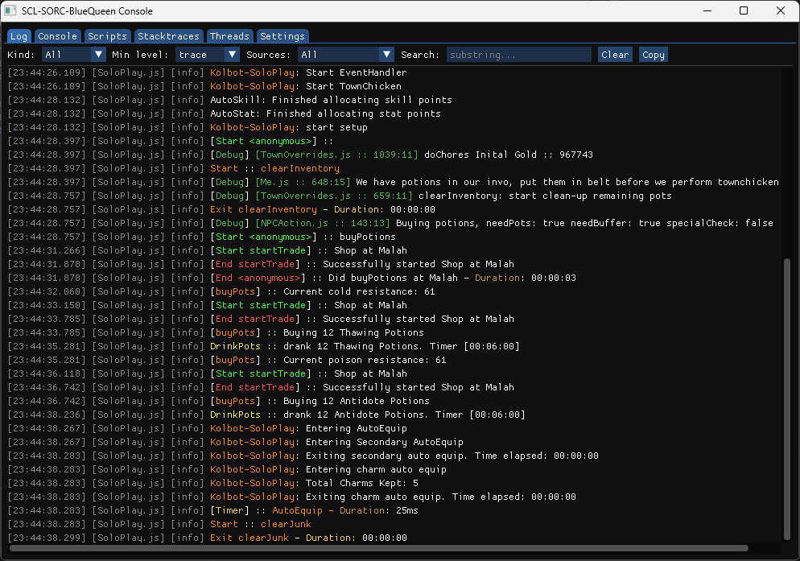Open the Console tab
The height and width of the screenshot is (561, 800).
(x=57, y=36)
